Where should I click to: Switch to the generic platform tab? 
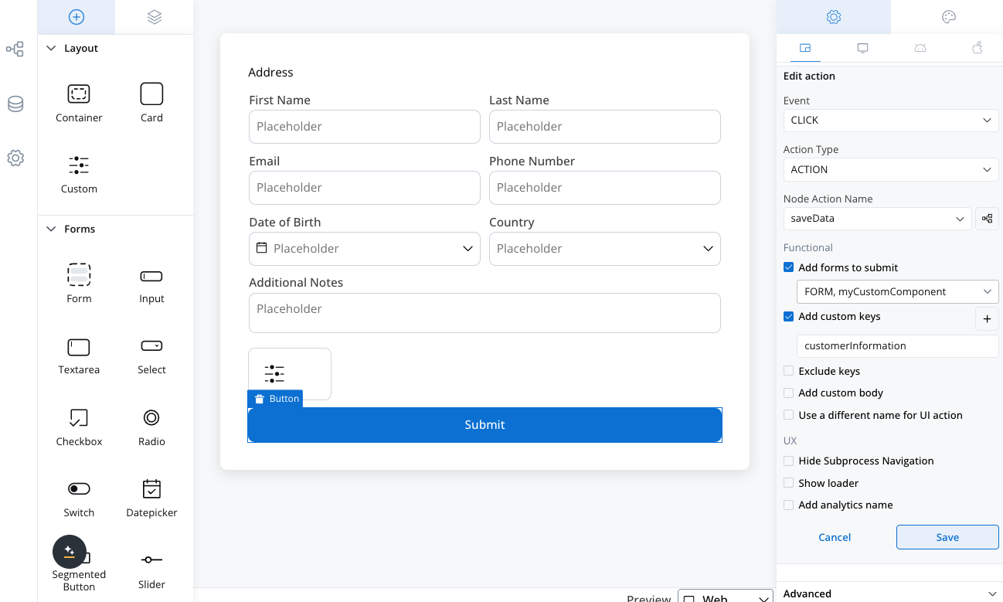pyautogui.click(x=805, y=48)
